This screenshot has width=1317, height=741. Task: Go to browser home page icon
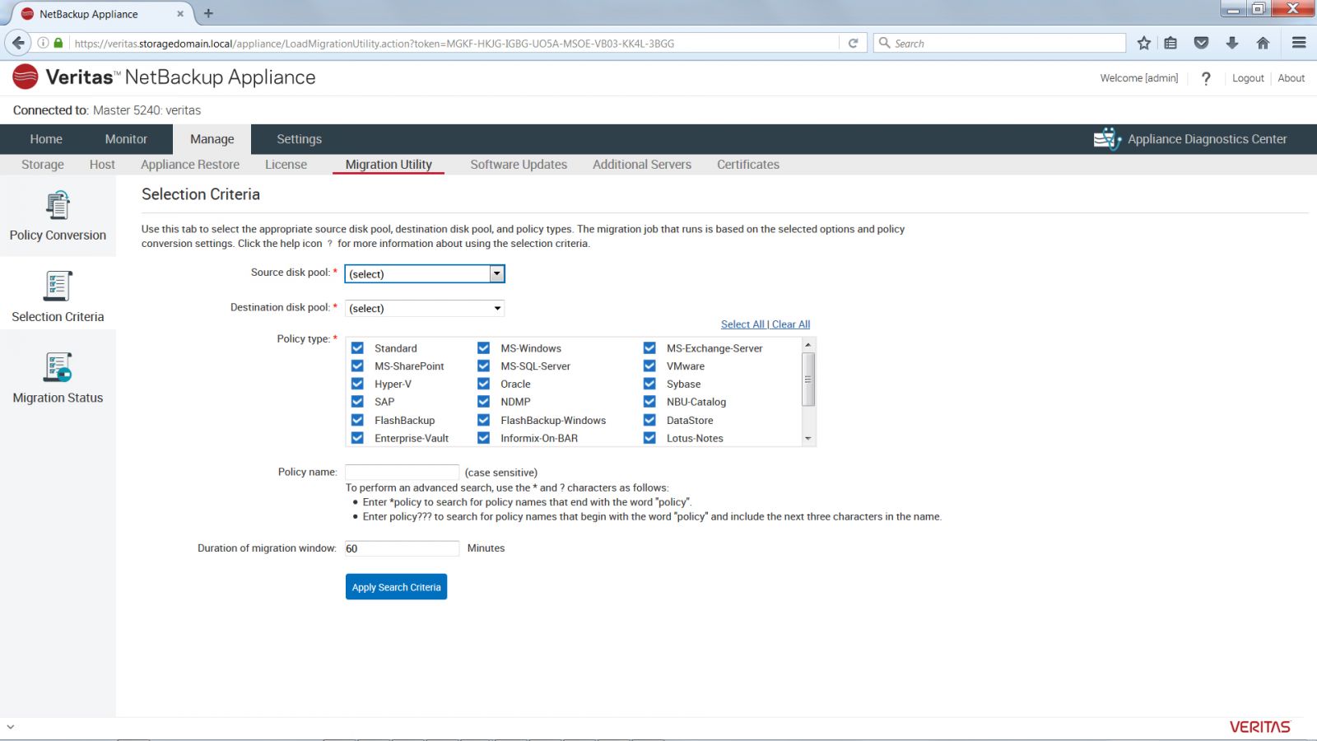click(1263, 43)
